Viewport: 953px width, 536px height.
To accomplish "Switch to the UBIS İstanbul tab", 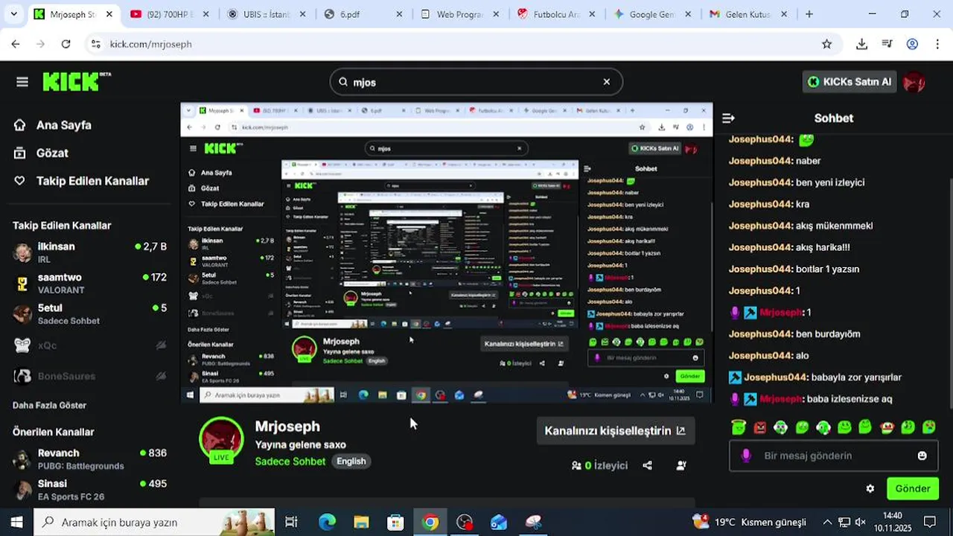I will click(x=267, y=14).
